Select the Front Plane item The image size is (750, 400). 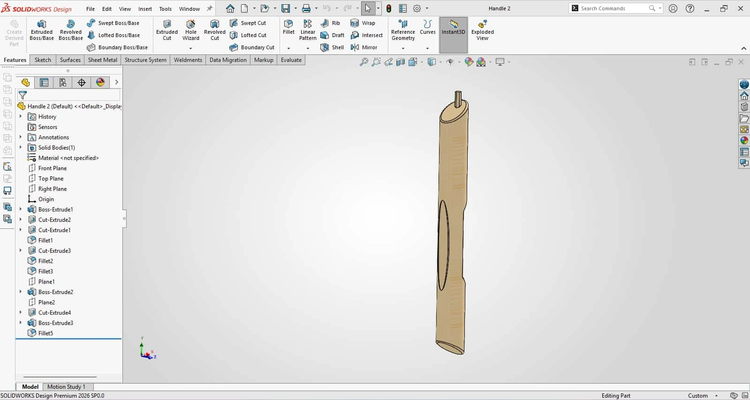(53, 168)
